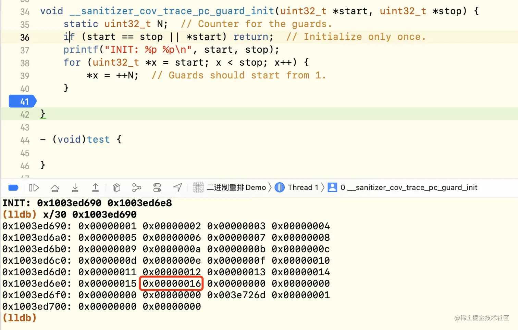Click the closing brace on line 42
The width and height of the screenshot is (518, 330).
tap(43, 114)
